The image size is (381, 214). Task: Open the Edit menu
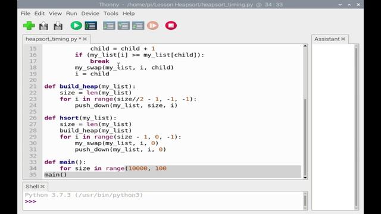click(39, 14)
